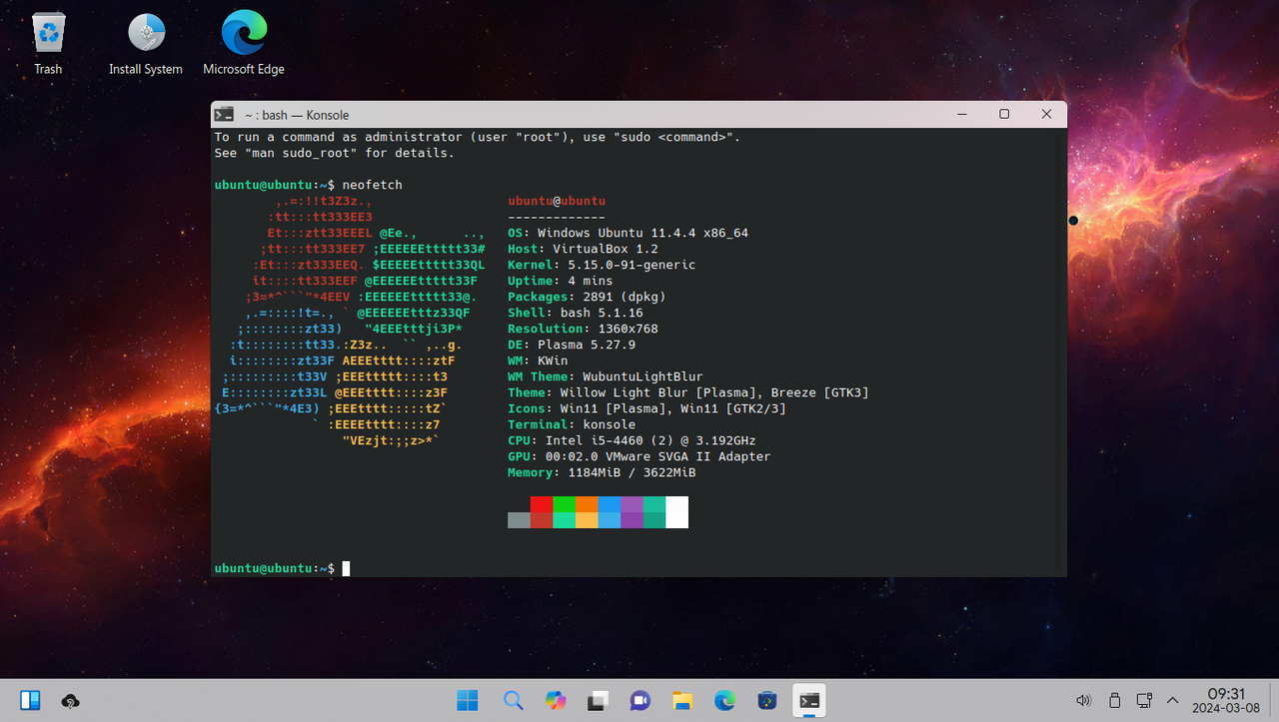Maximize the Konsole window
1279x722 pixels.
tap(1004, 114)
